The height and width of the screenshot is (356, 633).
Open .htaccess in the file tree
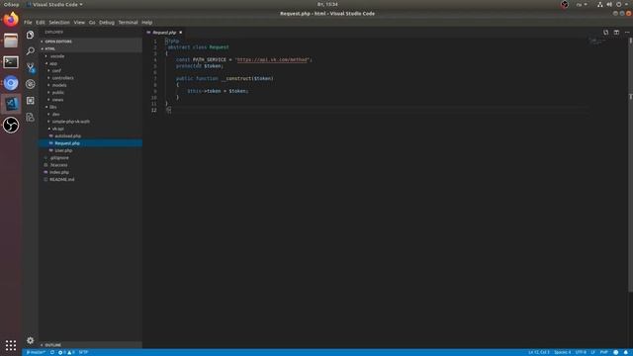tap(90, 165)
